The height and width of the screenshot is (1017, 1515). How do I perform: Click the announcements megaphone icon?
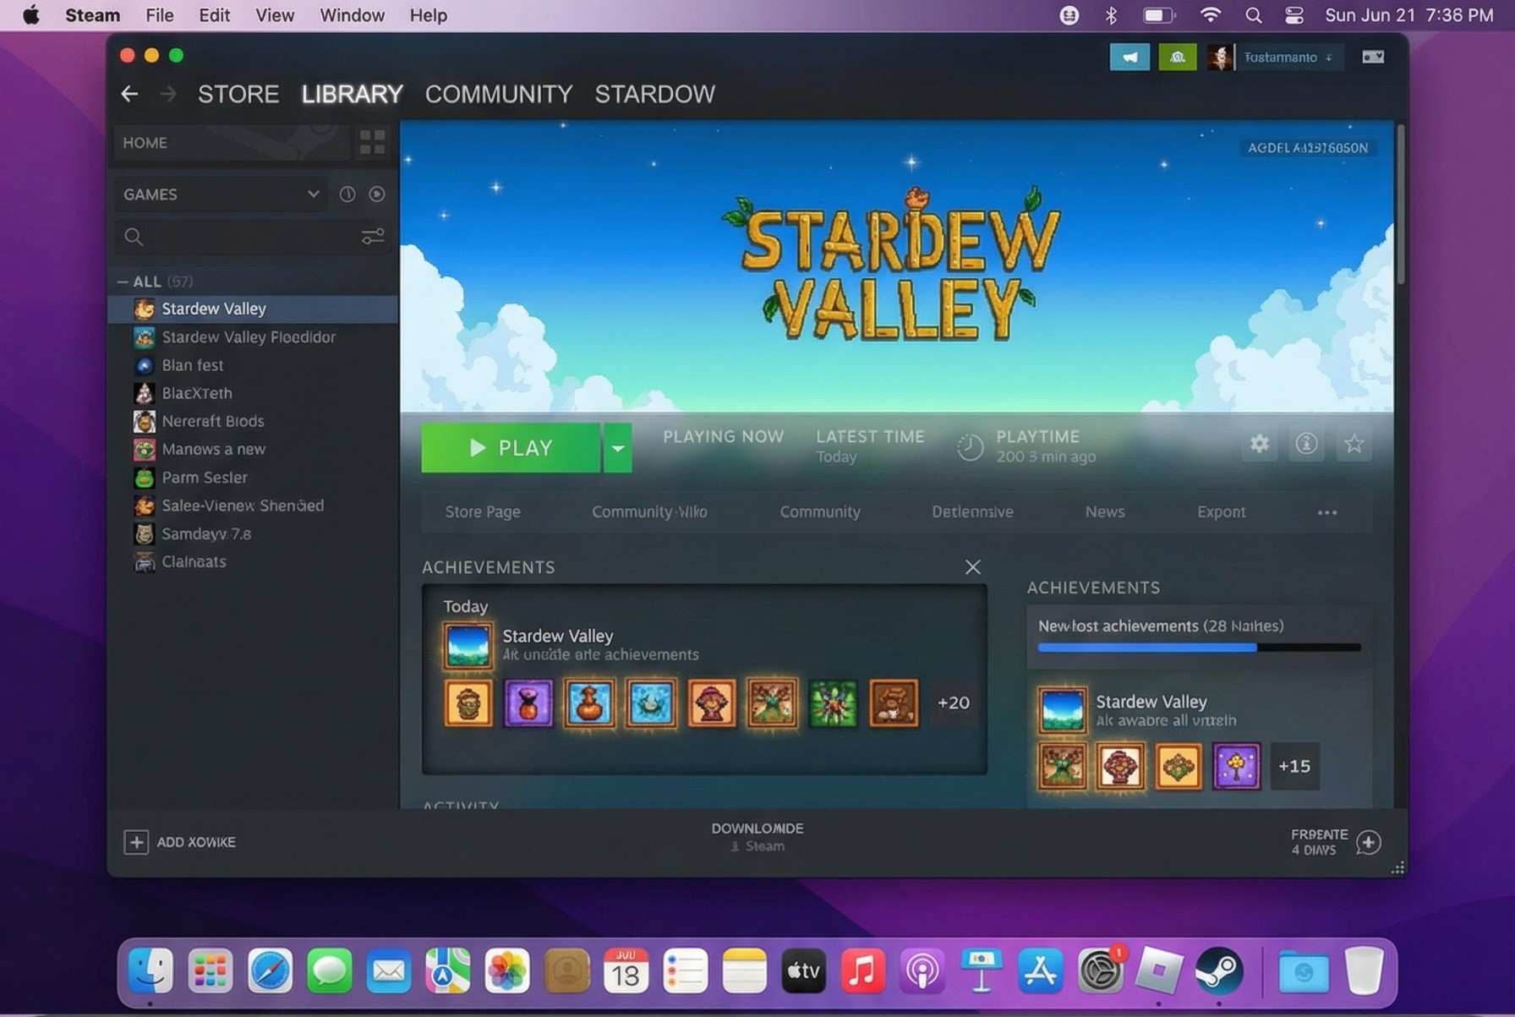[x=1129, y=57]
